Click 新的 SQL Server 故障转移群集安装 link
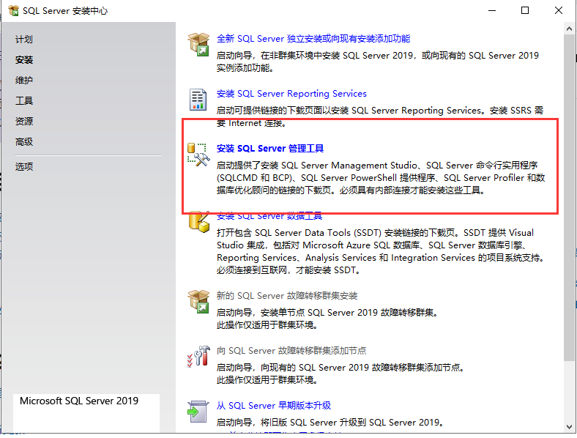The image size is (577, 438). (x=287, y=296)
